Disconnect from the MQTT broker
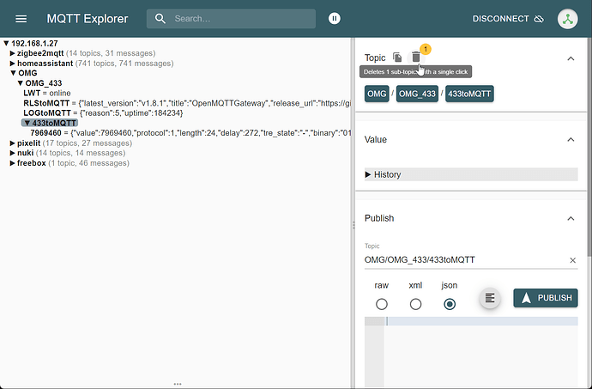592x389 pixels. pos(508,19)
